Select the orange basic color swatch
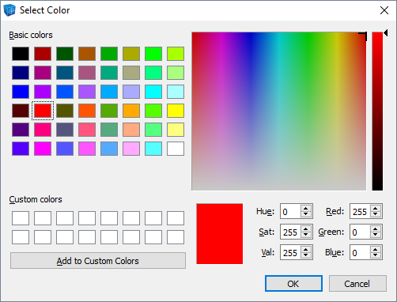This screenshot has height=302, width=397. coord(131,111)
